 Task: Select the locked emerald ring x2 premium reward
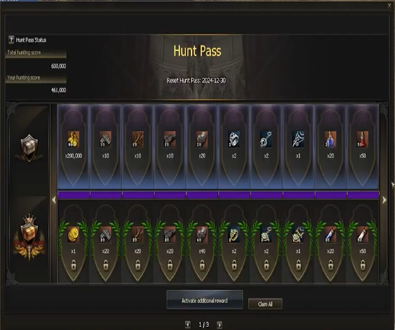pos(234,235)
